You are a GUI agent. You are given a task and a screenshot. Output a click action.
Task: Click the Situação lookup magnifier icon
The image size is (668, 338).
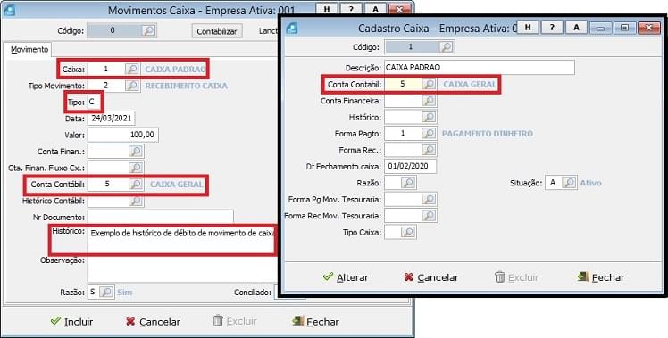[569, 183]
